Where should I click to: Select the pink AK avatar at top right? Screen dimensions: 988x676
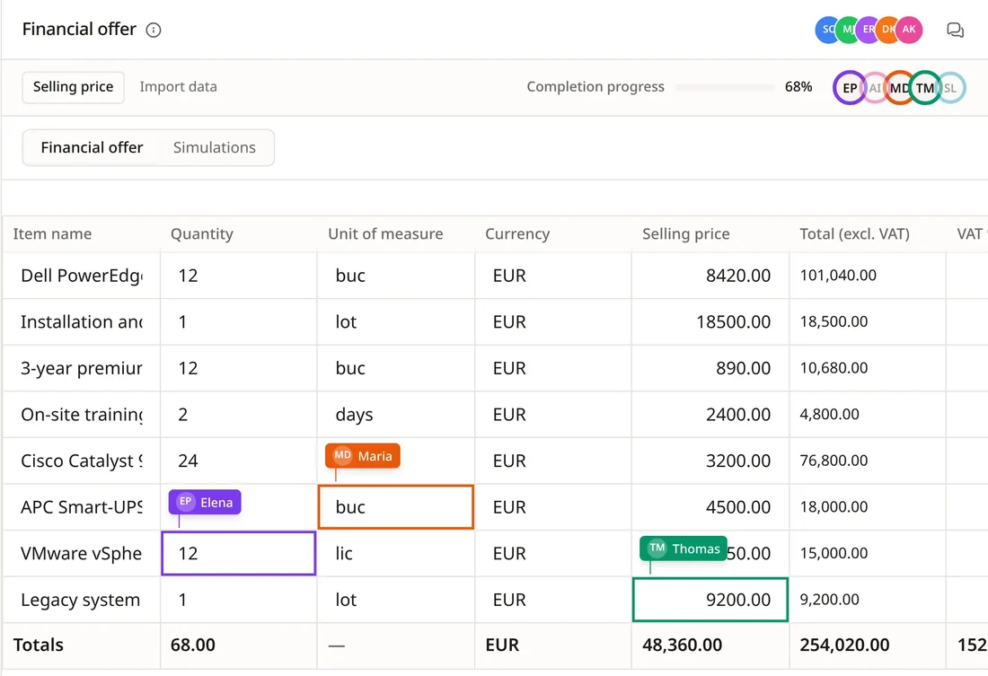tap(909, 30)
